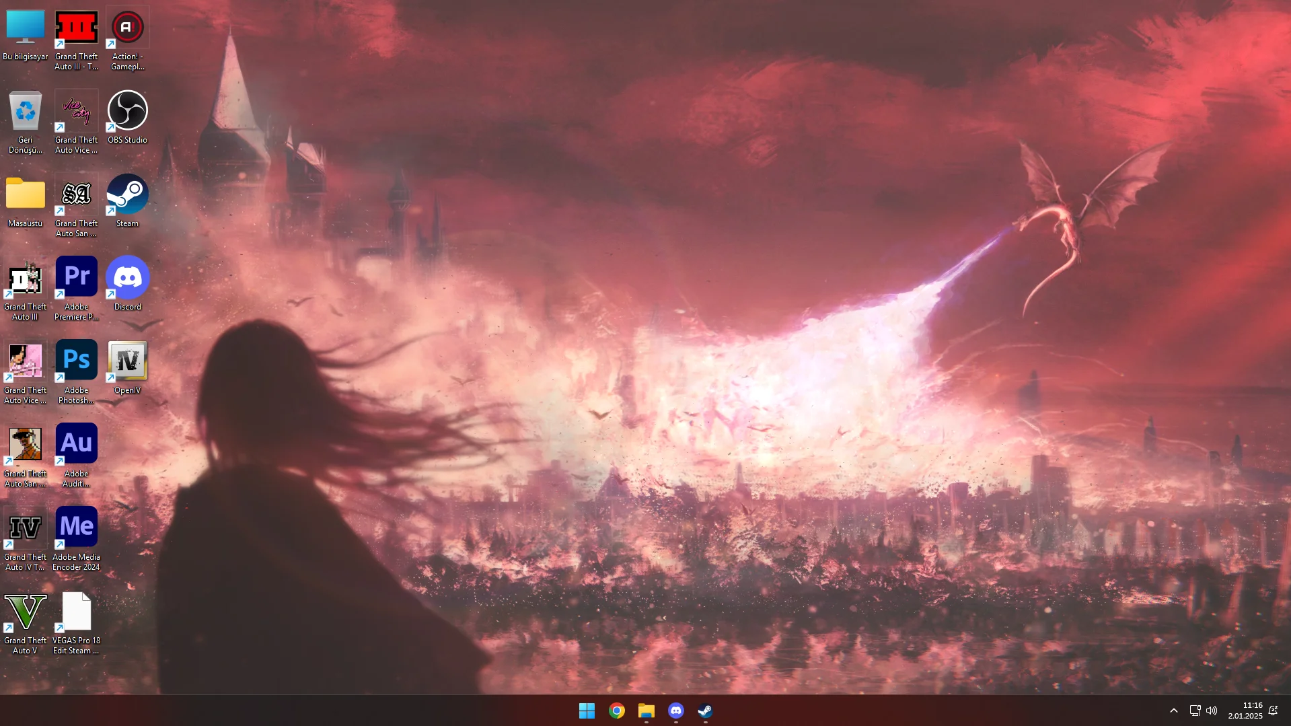Image resolution: width=1291 pixels, height=726 pixels.
Task: Launch Steam desktop shortcut
Action: click(128, 202)
